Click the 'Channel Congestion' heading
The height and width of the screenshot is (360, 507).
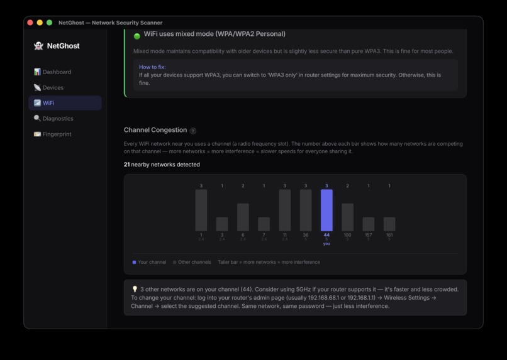155,130
